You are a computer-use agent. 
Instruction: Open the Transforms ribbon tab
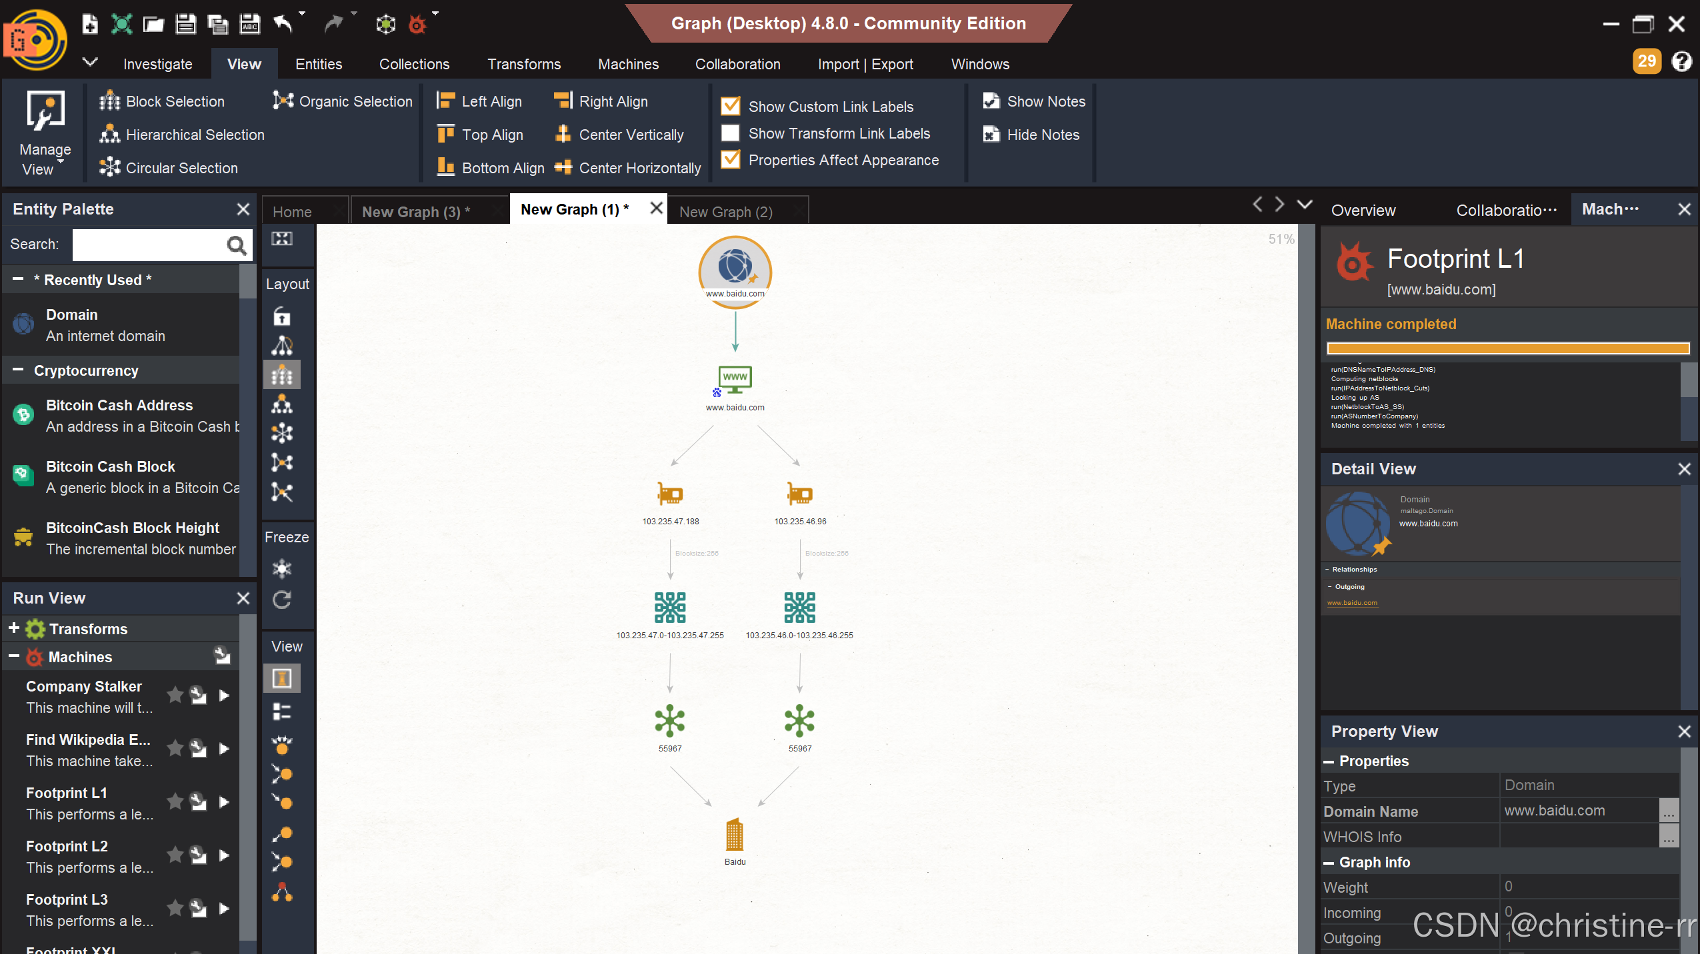[x=523, y=64]
